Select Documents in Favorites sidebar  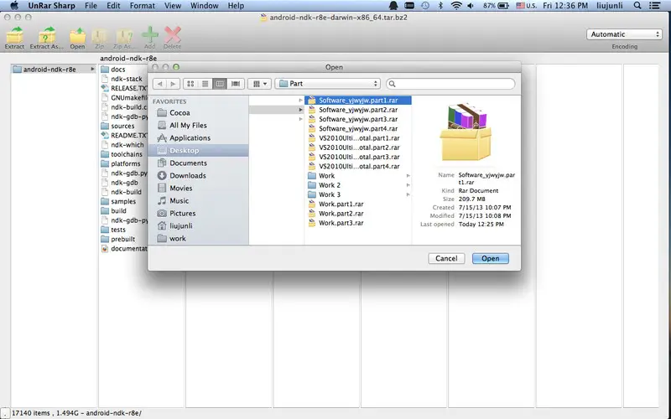pyautogui.click(x=188, y=163)
